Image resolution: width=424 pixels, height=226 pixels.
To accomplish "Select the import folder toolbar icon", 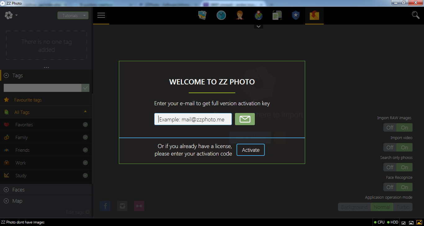I will 314,15.
